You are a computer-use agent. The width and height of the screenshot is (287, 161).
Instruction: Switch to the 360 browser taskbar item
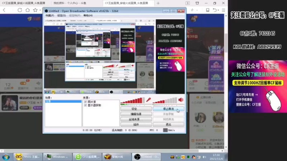[87, 157]
